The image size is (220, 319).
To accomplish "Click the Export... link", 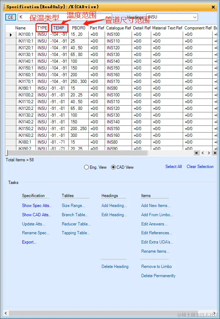I will click(x=29, y=242).
